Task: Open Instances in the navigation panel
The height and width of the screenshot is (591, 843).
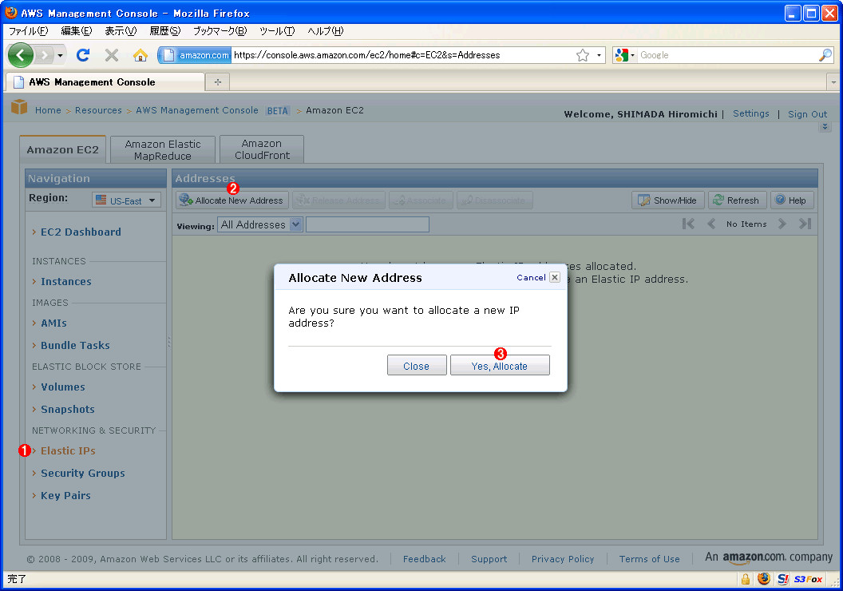Action: pyautogui.click(x=66, y=281)
